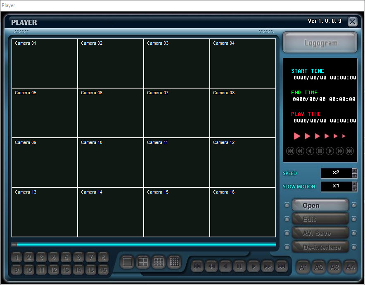365x285 pixels.
Task: Skip to end in bottom playback bar
Action: pos(282,267)
